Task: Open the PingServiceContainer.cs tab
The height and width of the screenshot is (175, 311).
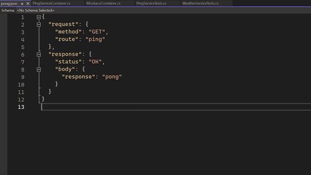Action: tap(52, 3)
